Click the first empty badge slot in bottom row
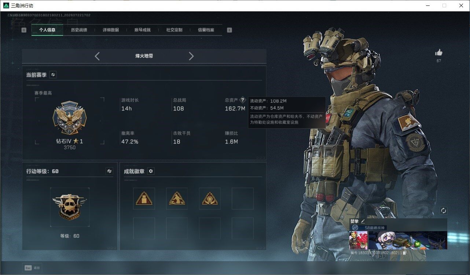 tap(144, 229)
